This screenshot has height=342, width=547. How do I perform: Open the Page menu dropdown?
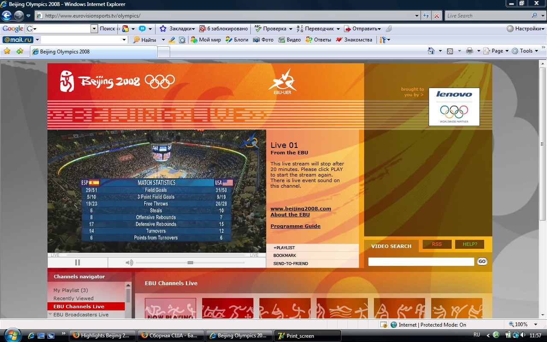pos(496,51)
